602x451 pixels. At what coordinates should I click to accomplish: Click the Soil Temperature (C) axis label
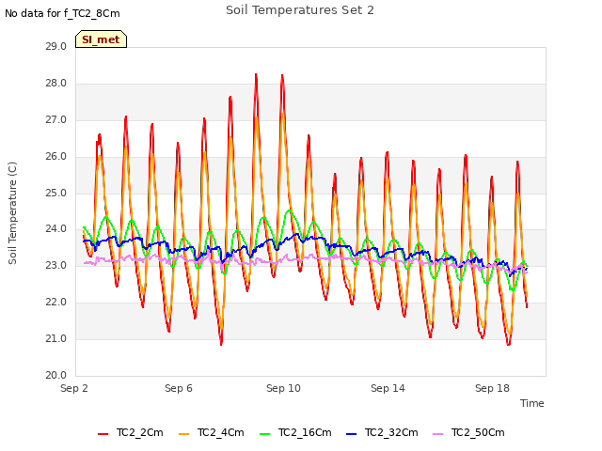coord(12,213)
